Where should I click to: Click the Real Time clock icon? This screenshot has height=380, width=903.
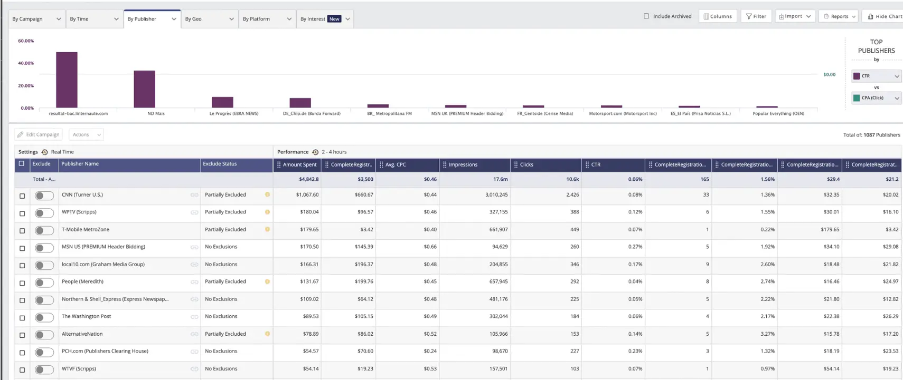[x=45, y=152]
